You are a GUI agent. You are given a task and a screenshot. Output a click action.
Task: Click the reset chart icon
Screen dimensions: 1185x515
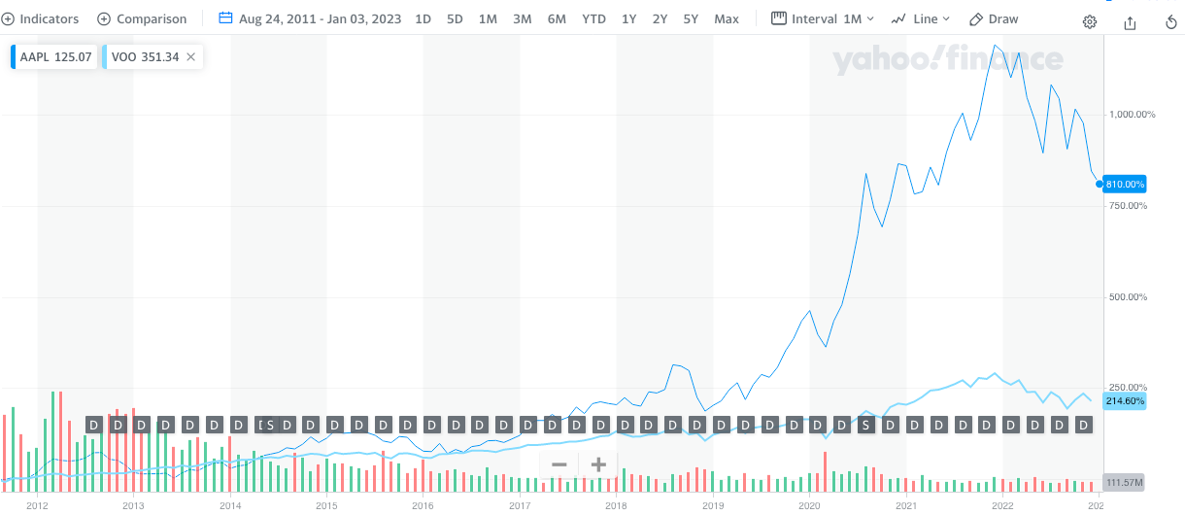pyautogui.click(x=1169, y=21)
